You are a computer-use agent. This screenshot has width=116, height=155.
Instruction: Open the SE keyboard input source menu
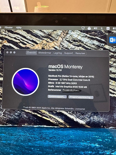[x=108, y=29]
